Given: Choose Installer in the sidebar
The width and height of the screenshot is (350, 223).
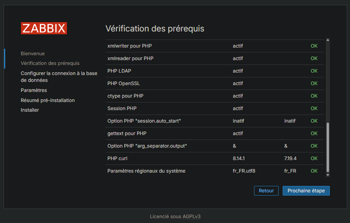Looking at the screenshot, I should tap(30, 110).
